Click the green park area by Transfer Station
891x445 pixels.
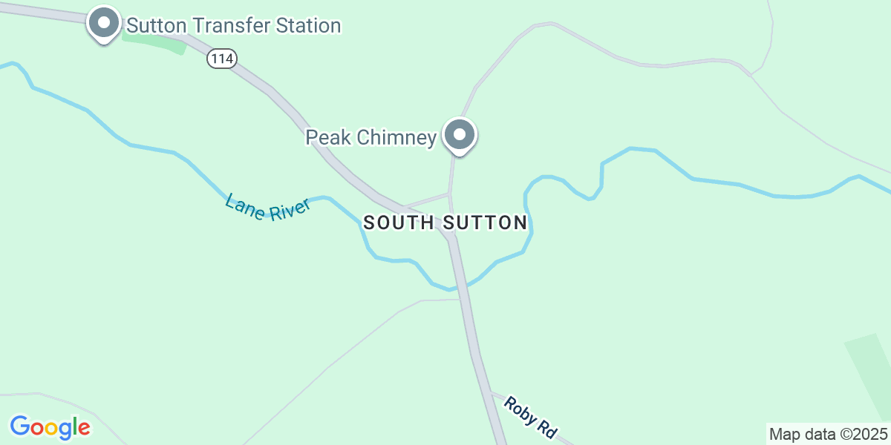[x=154, y=42]
